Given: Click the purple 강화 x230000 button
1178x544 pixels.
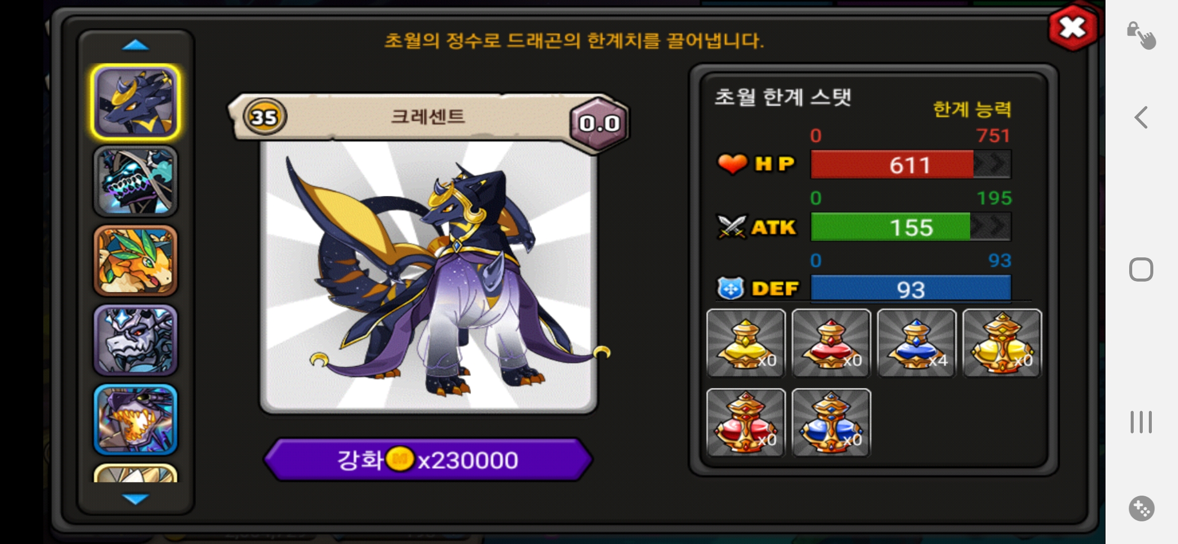Looking at the screenshot, I should [x=428, y=460].
